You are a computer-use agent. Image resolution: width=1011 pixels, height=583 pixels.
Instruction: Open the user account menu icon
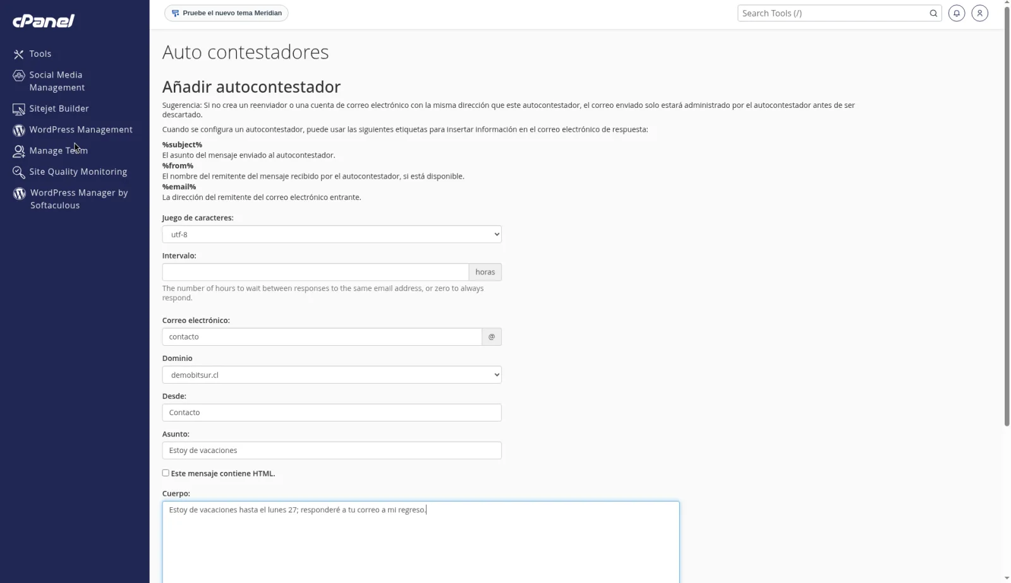[x=980, y=13]
